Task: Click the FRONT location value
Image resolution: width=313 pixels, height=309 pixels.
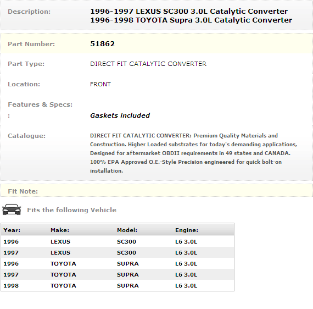Action: pos(100,84)
